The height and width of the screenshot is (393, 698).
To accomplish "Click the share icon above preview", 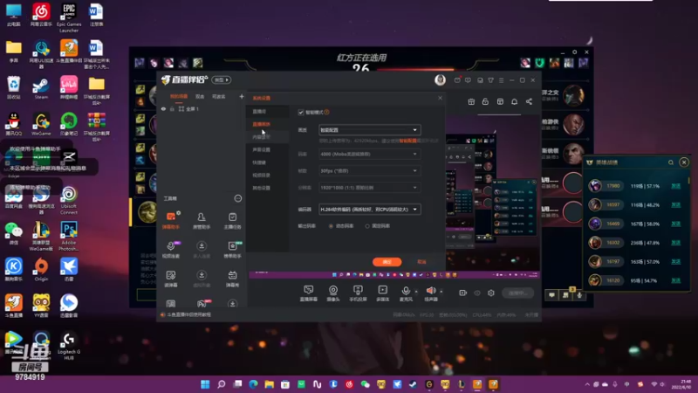I will click(x=529, y=101).
